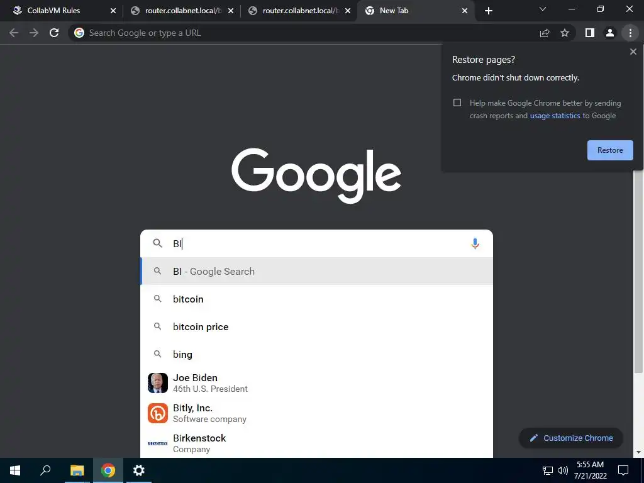This screenshot has height=483, width=644.
Task: Click the Bitly orange logo icon
Action: tap(158, 413)
